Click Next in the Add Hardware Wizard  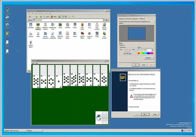pos(145,115)
